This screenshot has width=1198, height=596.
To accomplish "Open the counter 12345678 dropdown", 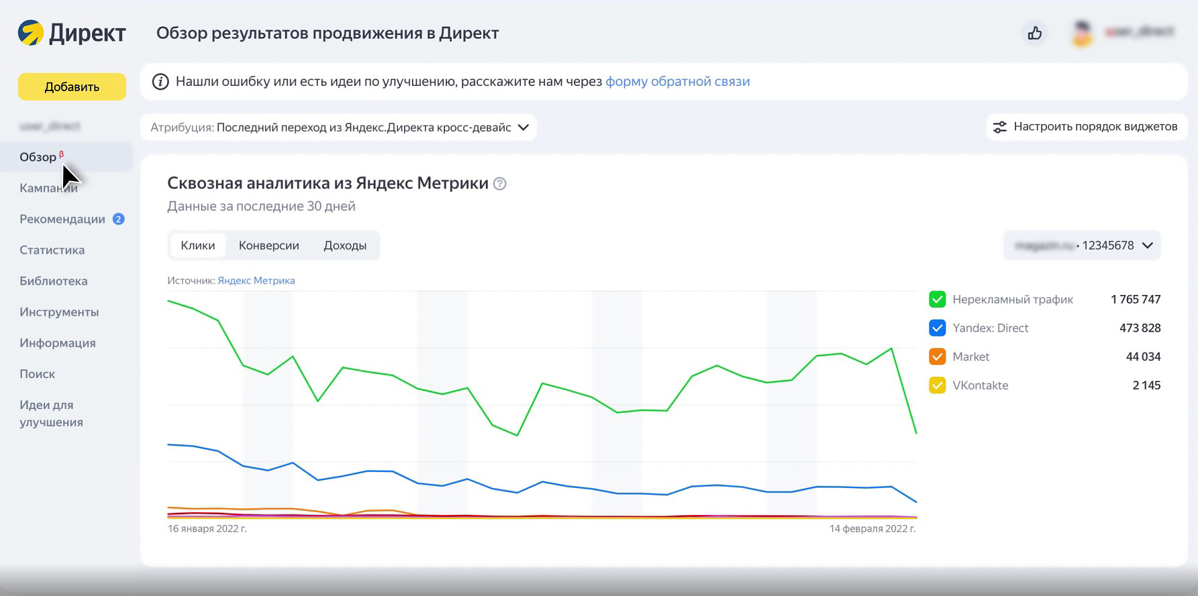I will point(1082,245).
